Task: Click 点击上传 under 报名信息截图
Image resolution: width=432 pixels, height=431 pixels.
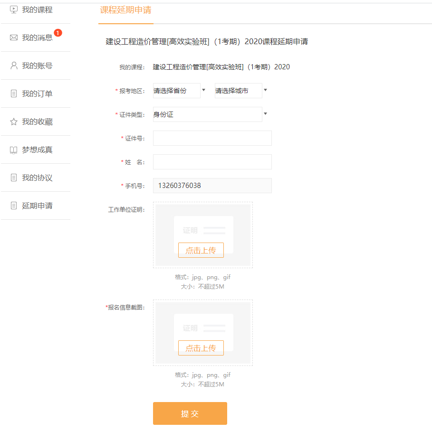Action: tap(201, 347)
